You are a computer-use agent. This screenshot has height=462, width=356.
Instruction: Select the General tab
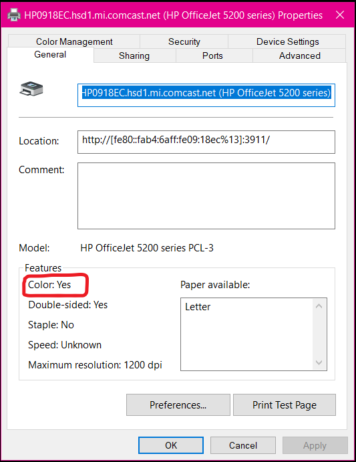click(x=50, y=55)
